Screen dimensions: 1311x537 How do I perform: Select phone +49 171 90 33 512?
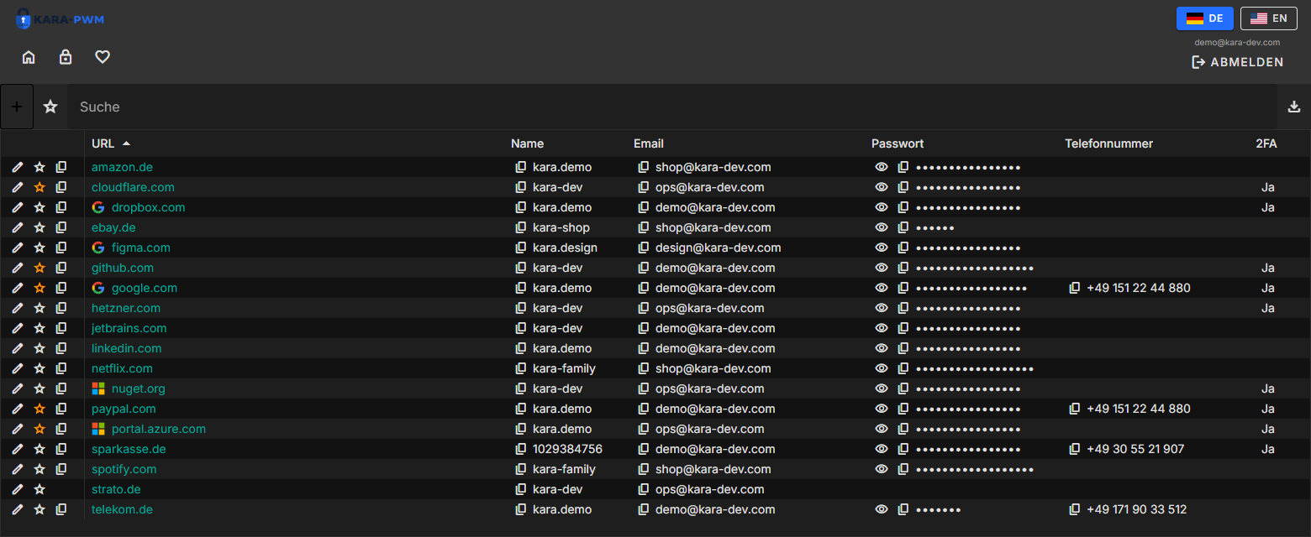click(1137, 509)
